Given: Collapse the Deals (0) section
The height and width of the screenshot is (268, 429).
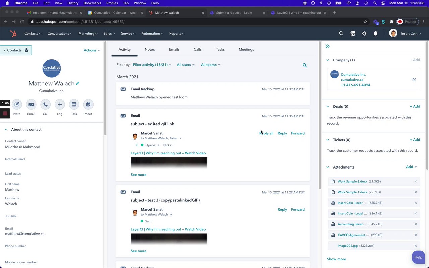Looking at the screenshot, I should (328, 107).
